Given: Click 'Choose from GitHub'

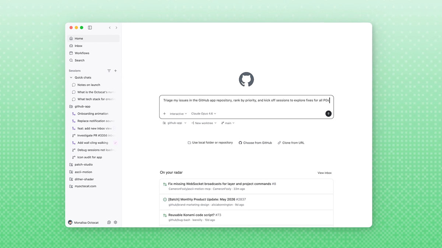Looking at the screenshot, I should coord(255,143).
